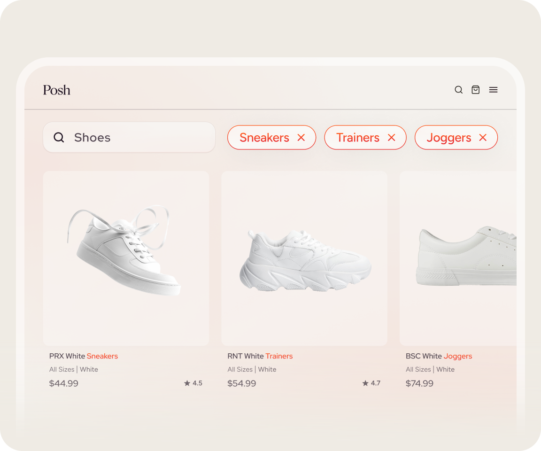Open the hamburger menu
The image size is (541, 451).
493,90
